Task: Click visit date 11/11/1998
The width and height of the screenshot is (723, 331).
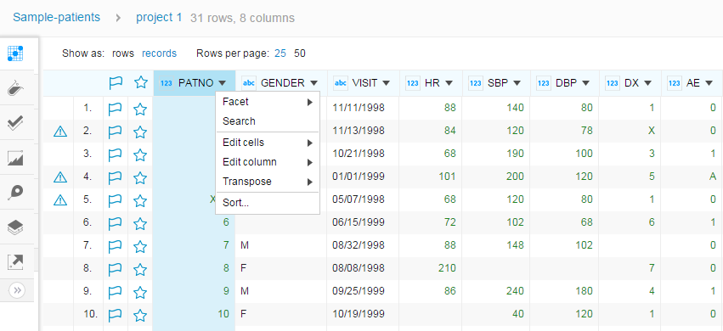Action: (359, 108)
